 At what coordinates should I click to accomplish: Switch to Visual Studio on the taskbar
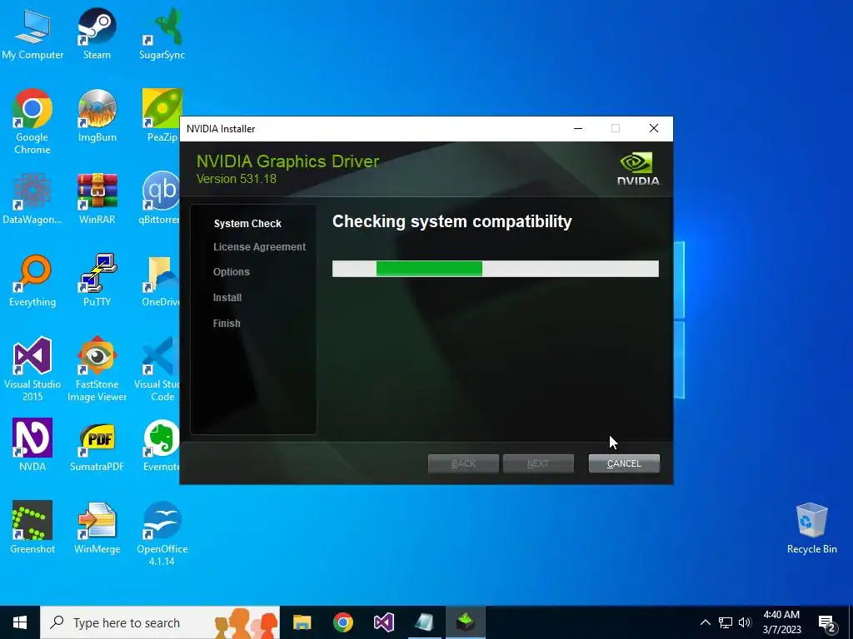pos(383,622)
